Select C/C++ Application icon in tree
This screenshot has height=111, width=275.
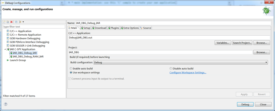coord(8,31)
